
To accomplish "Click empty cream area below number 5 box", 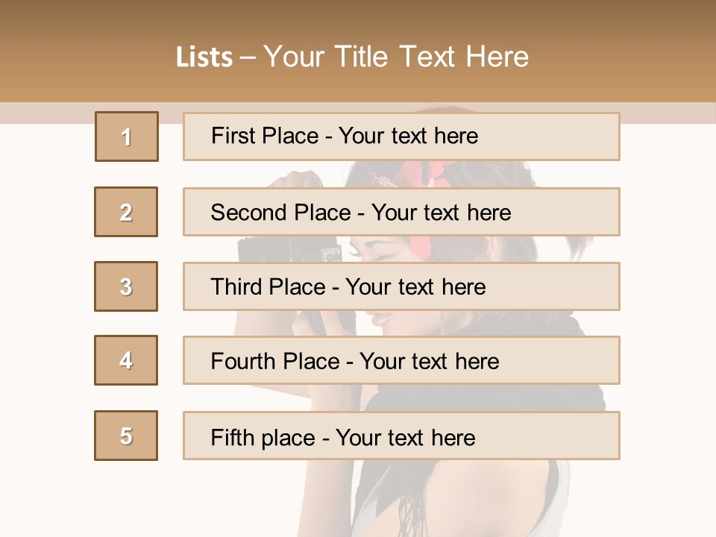I will 126,497.
